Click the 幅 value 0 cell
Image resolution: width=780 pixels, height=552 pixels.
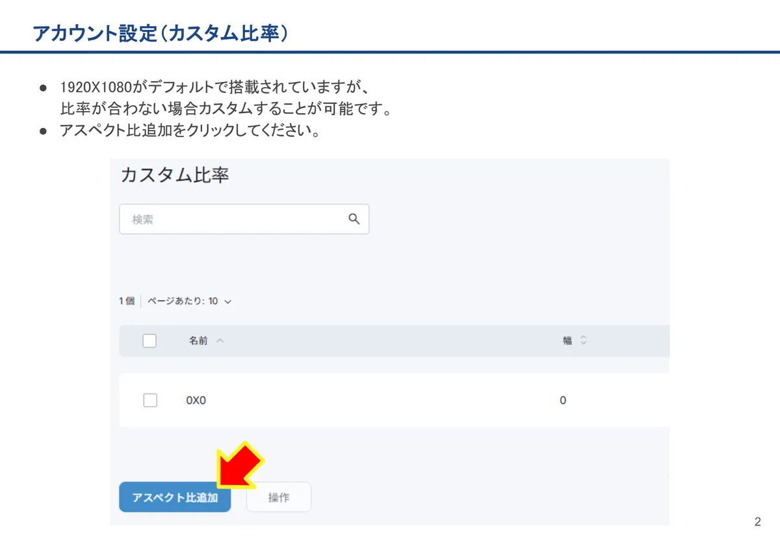pos(563,401)
